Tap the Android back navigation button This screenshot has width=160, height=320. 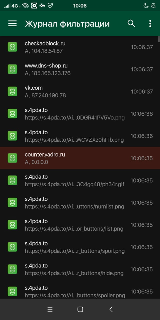[111, 309]
